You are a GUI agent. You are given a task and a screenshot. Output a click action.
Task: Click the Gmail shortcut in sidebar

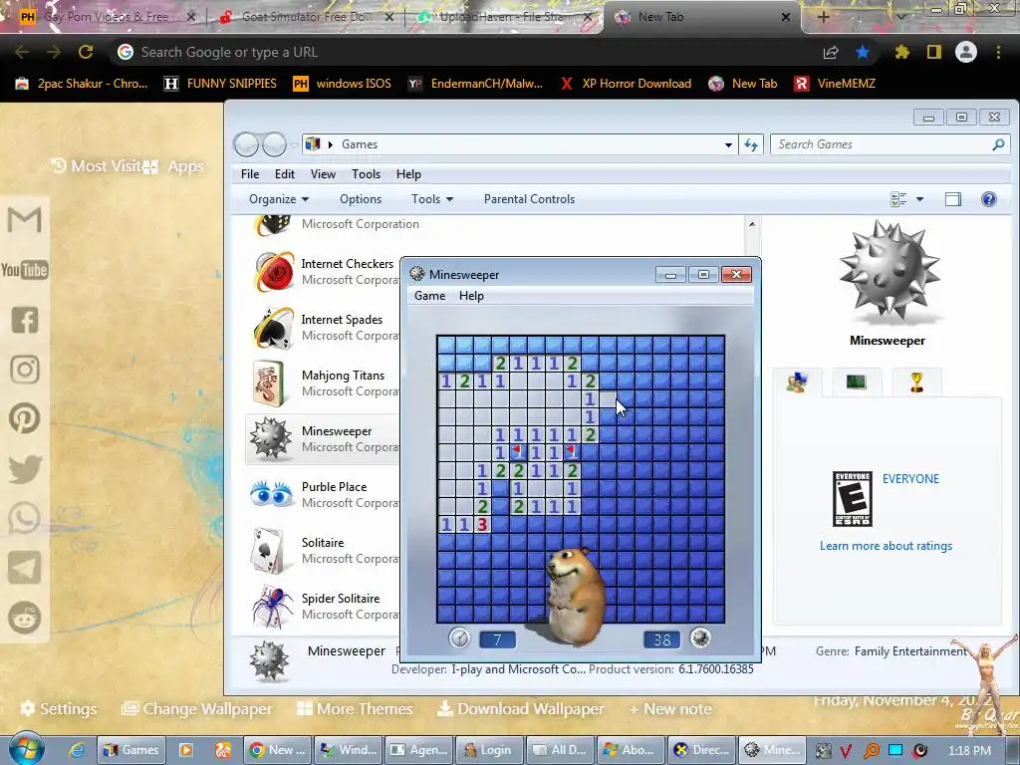[x=25, y=220]
